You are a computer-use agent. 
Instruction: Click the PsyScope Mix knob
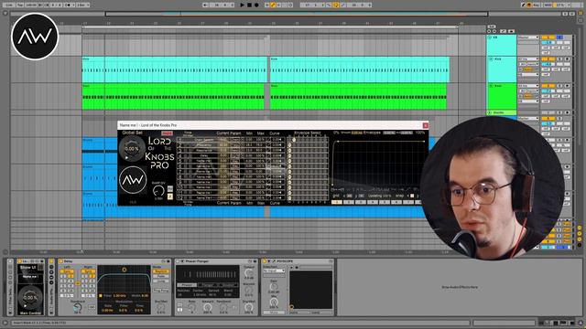point(274,302)
